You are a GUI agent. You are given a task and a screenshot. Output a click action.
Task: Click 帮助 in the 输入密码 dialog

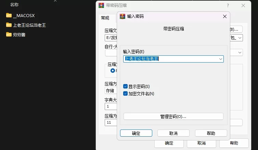pos(211,133)
